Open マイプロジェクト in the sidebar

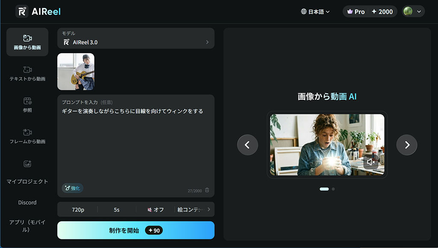click(x=27, y=172)
